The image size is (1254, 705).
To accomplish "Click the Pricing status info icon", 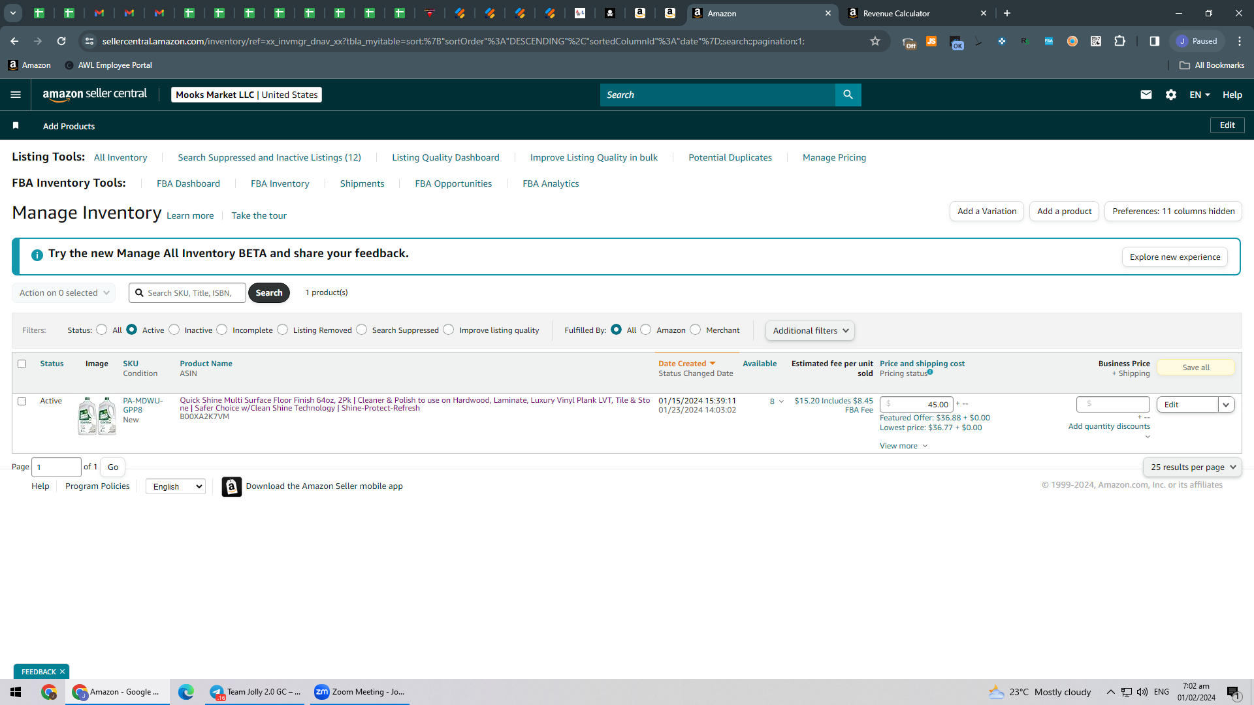I will pos(930,372).
